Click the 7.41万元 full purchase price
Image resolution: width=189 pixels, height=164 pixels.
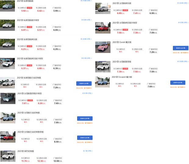137,13
